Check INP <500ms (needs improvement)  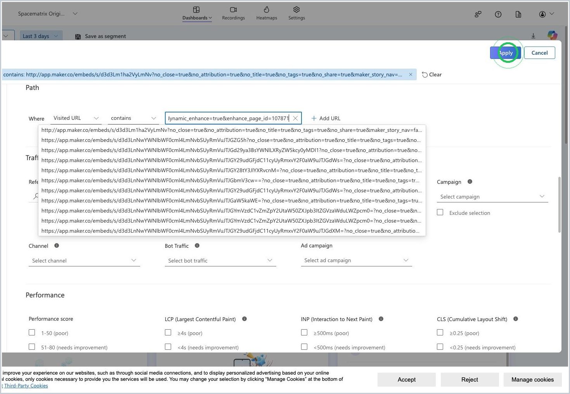pos(304,347)
